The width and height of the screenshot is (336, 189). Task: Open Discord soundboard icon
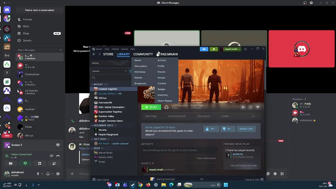click(x=54, y=163)
